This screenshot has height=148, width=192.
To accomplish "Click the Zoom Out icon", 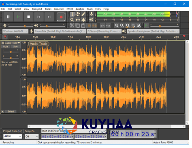I will coord(122,25).
